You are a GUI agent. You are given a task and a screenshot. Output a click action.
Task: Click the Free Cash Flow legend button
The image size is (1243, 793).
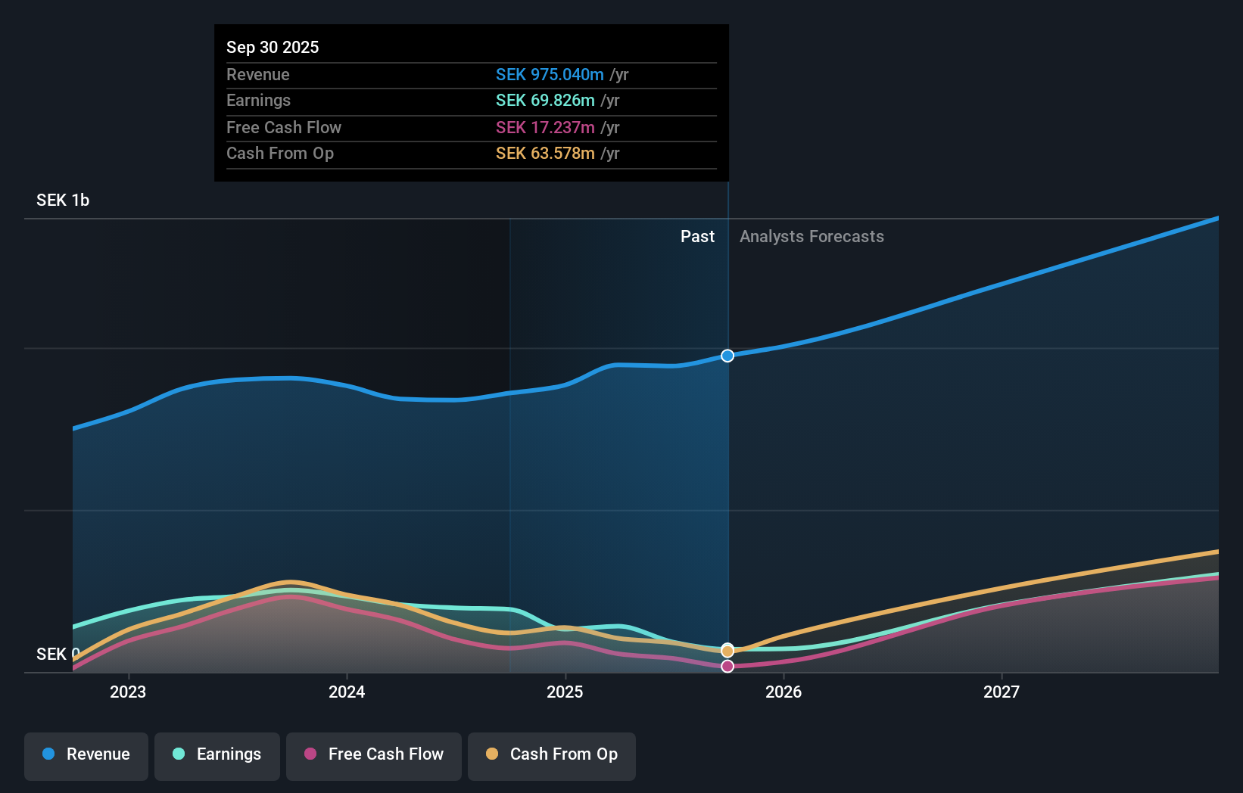tap(374, 756)
